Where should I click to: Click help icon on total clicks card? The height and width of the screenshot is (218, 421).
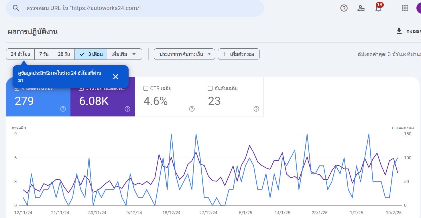[x=63, y=109]
